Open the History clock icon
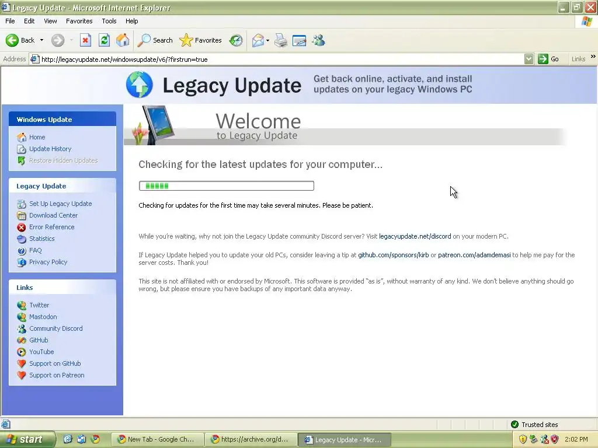 [236, 40]
